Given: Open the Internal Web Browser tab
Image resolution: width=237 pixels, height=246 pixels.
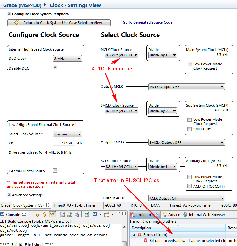Looking at the screenshot, I should [x=204, y=215].
